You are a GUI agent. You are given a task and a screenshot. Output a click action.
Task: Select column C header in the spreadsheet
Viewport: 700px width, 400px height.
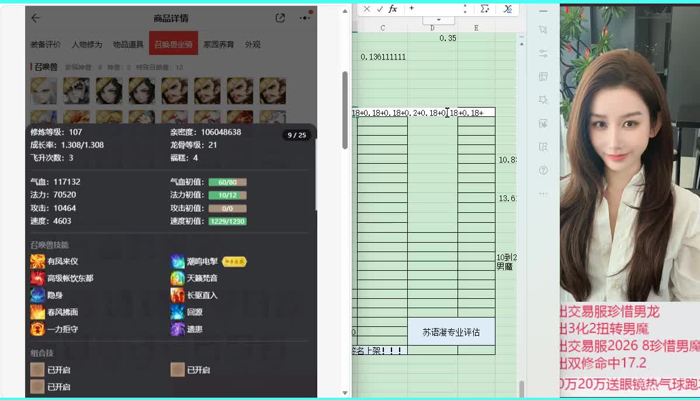383,27
